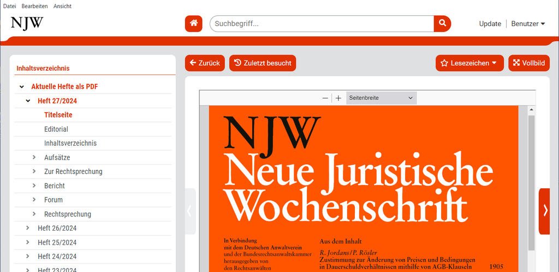Collapse Aktuelle Hefte als PDF chevron
The width and height of the screenshot is (559, 272).
22,86
